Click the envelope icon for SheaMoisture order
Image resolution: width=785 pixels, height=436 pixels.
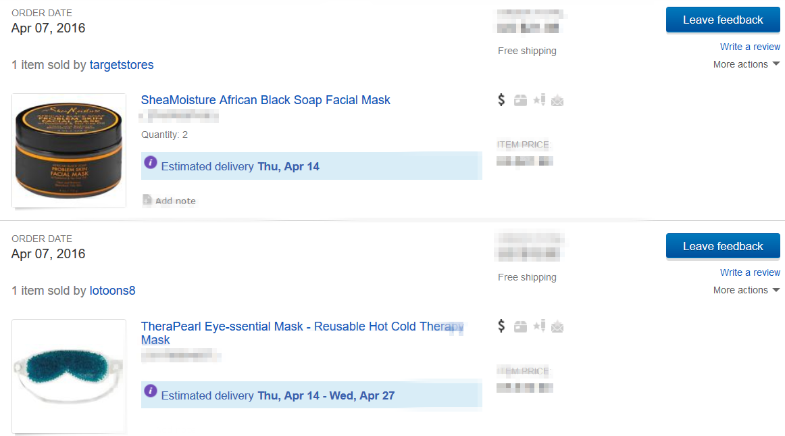557,101
